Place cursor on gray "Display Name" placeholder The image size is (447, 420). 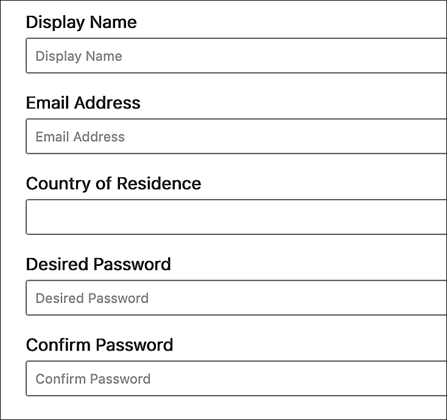pos(79,56)
